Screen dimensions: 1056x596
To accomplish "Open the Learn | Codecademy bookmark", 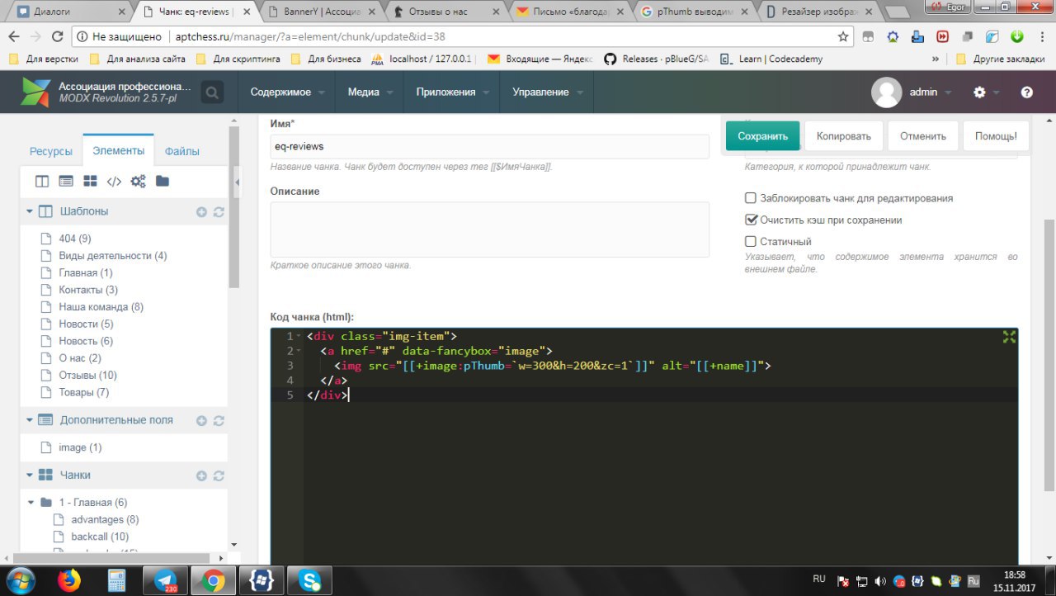I will 770,59.
